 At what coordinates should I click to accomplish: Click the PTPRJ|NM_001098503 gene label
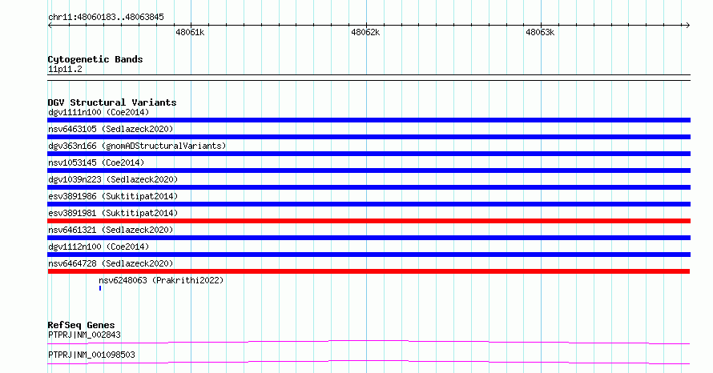[x=91, y=355]
